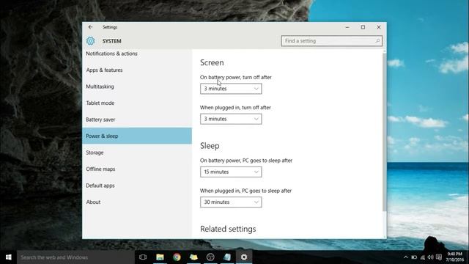Click the Related settings heading

click(228, 229)
